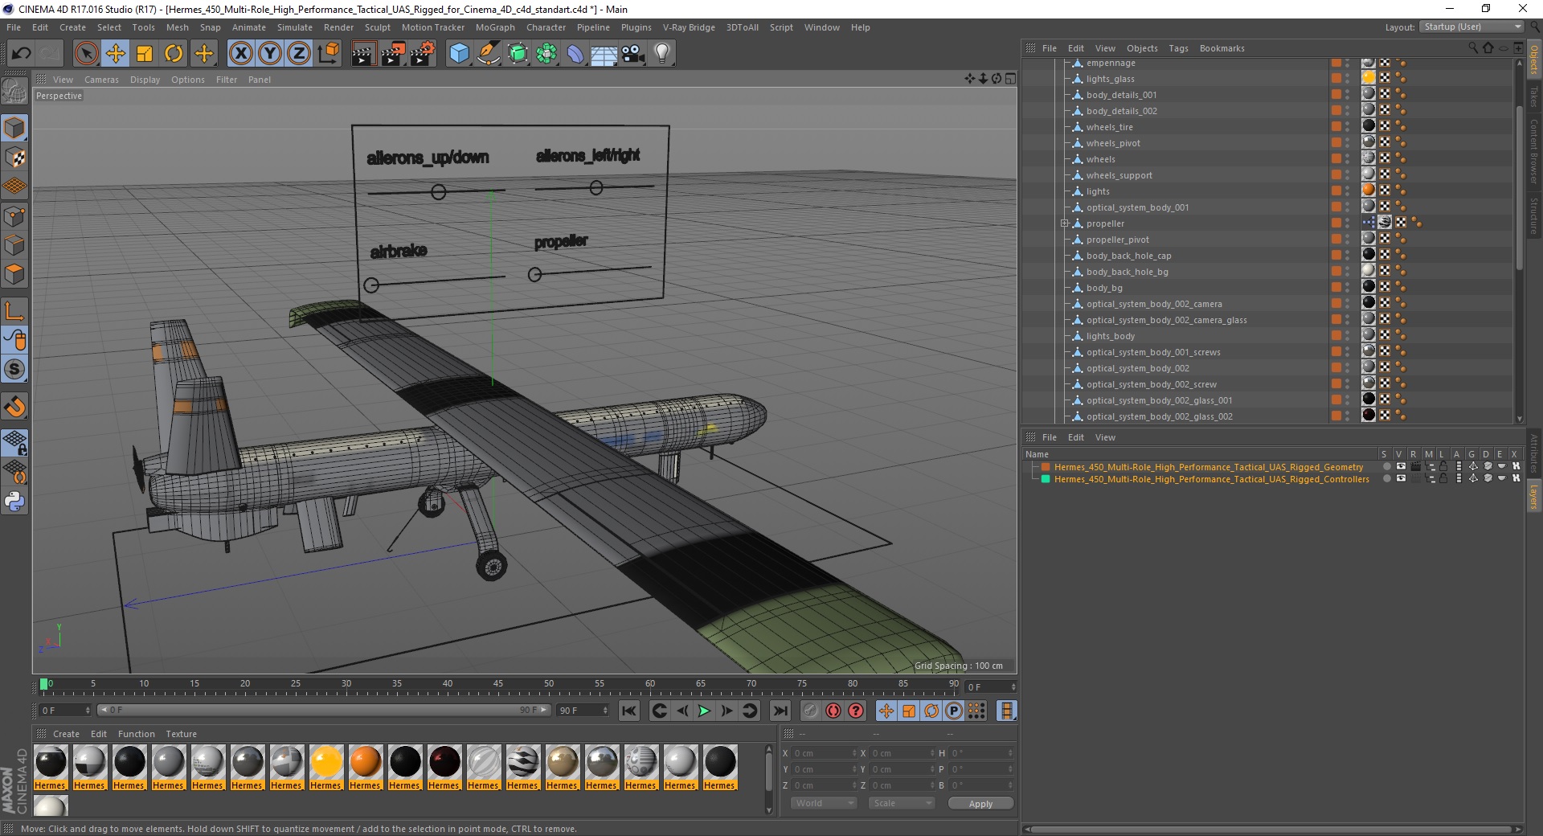
Task: Switch coordinate system icon
Action: pos(328,54)
